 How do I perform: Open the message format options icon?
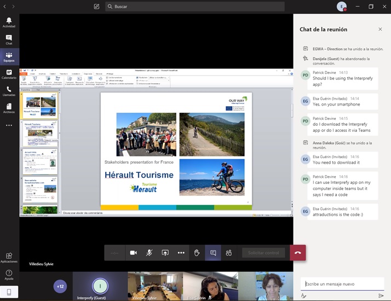tap(303, 296)
